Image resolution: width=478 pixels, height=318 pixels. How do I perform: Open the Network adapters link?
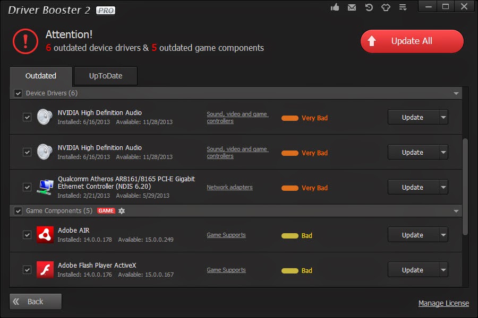229,187
